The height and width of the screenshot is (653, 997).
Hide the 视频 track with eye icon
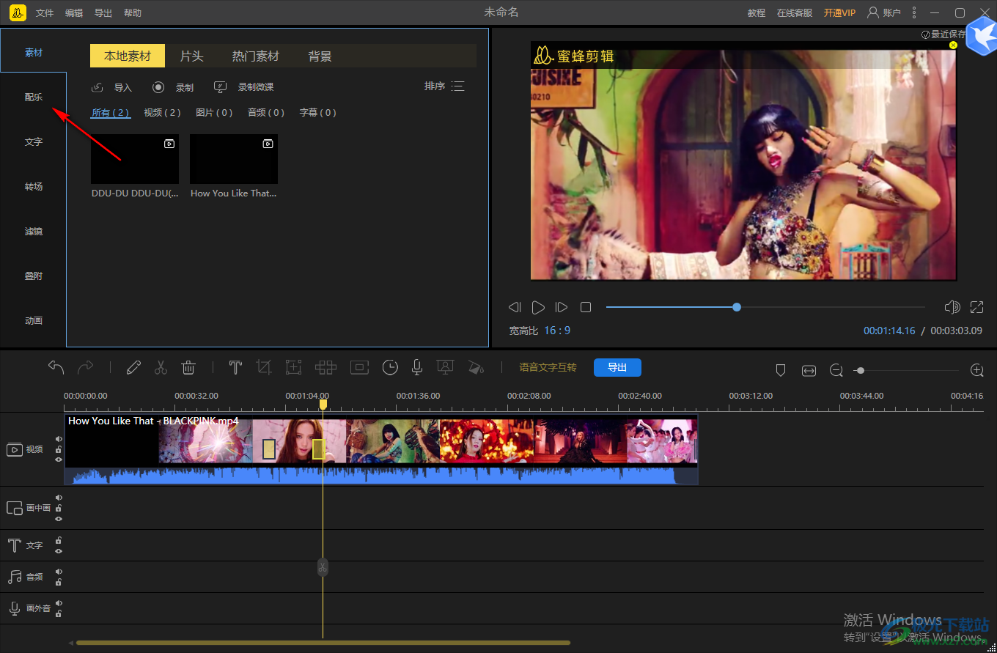(x=59, y=460)
